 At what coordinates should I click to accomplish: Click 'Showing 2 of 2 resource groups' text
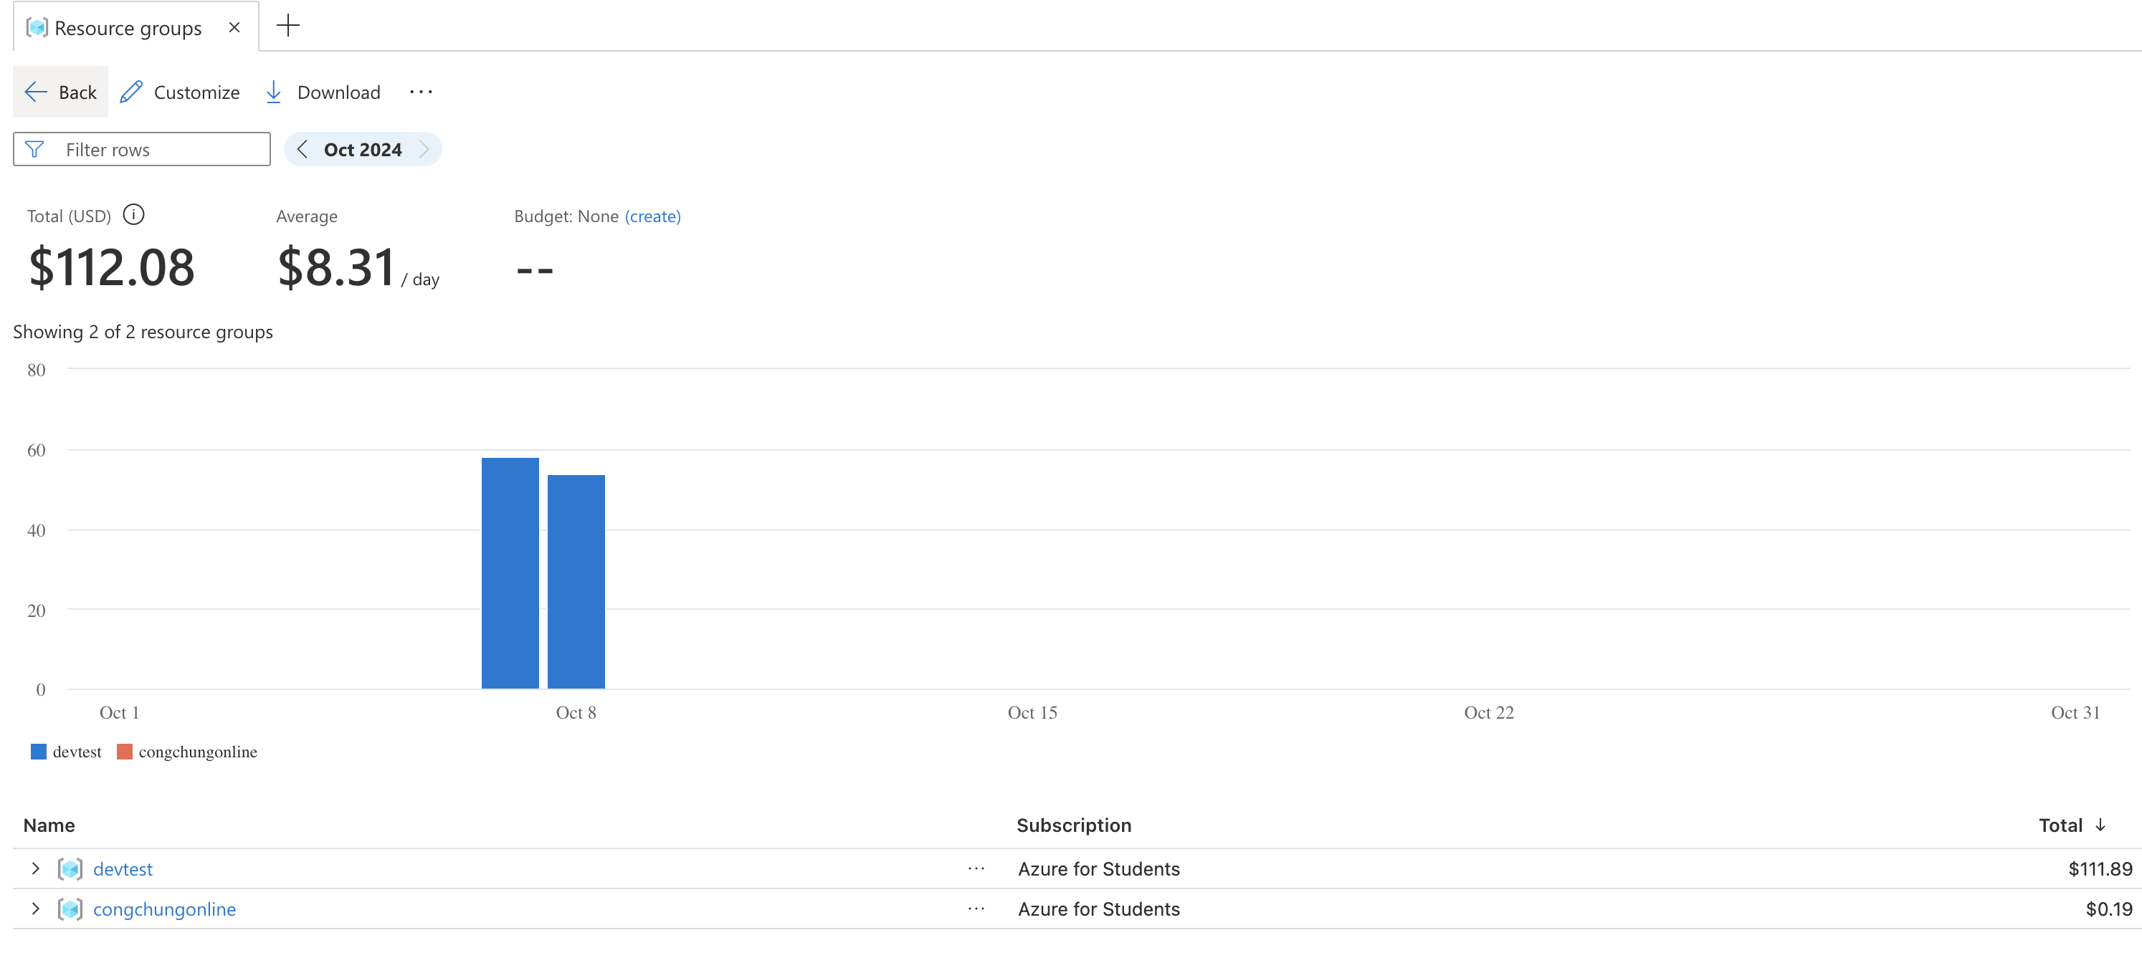143,332
